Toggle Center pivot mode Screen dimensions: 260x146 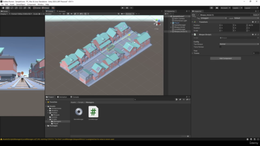click(x=37, y=8)
